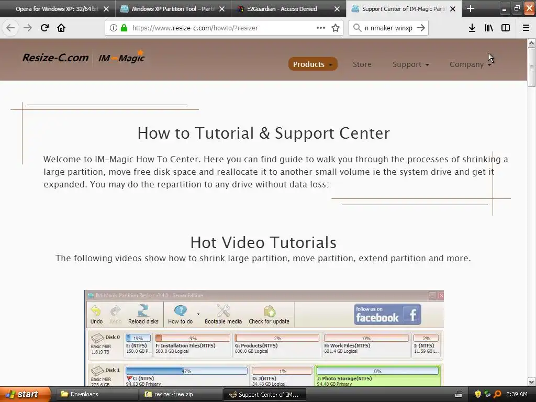
Task: Select H: Work Files(NTFS) partition
Action: click(x=366, y=344)
